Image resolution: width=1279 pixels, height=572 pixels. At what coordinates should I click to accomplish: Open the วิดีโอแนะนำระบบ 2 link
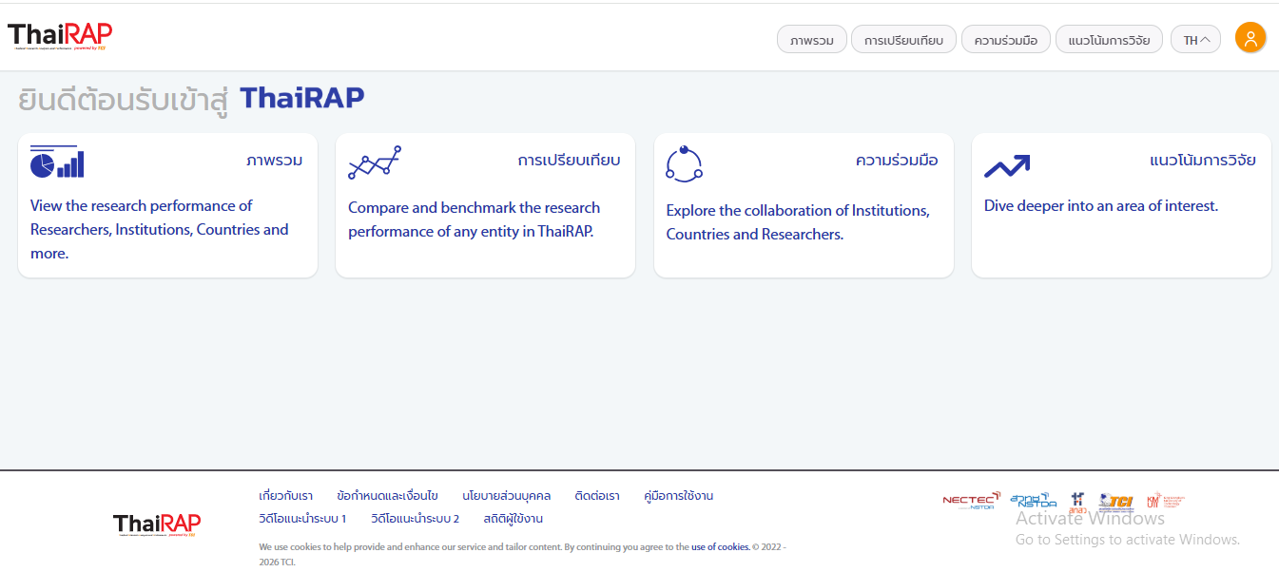tap(415, 519)
